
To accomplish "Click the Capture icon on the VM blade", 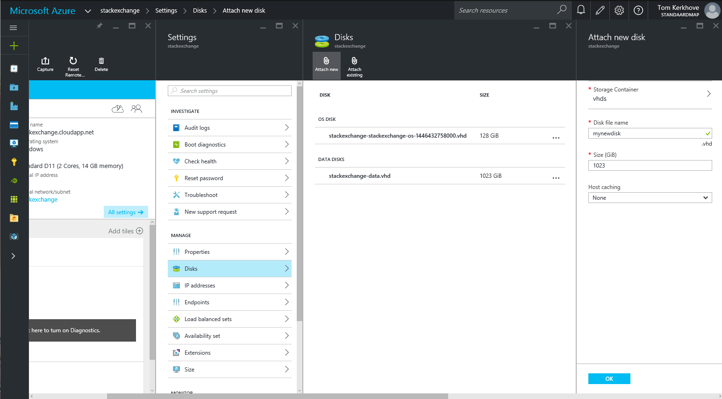I will pos(45,64).
